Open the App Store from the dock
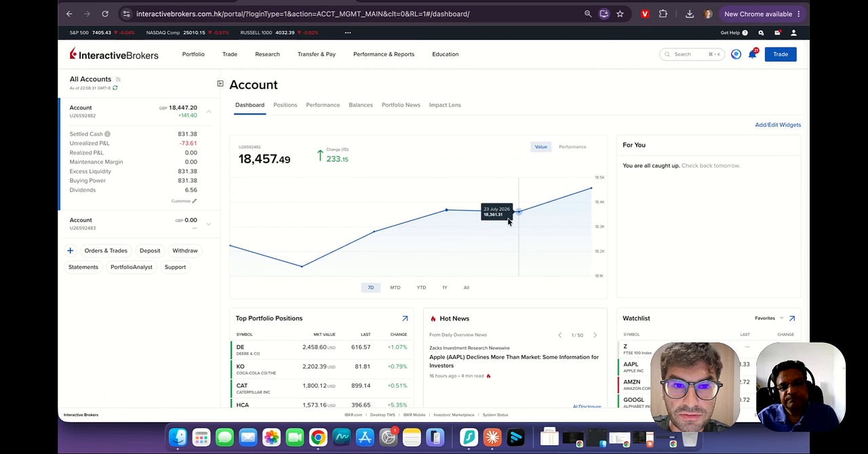Image resolution: width=868 pixels, height=454 pixels. tap(365, 438)
